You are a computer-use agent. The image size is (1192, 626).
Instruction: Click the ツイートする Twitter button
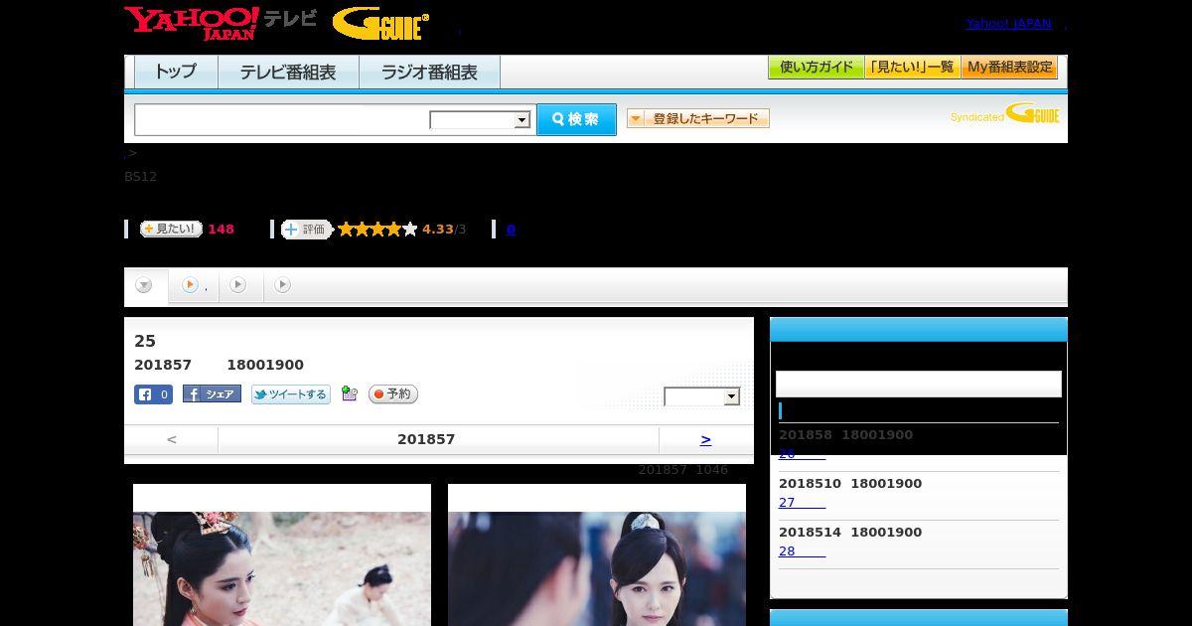point(290,394)
